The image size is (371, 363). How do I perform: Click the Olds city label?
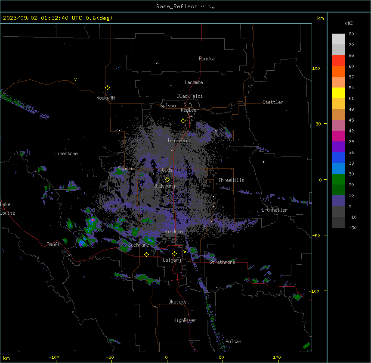click(167, 170)
